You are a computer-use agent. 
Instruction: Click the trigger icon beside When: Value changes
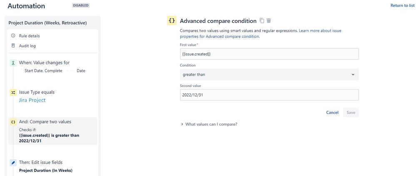coord(13,63)
